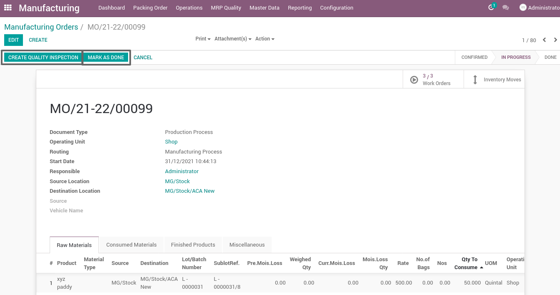Click the Administrator user avatar
Image resolution: width=560 pixels, height=295 pixels.
523,8
